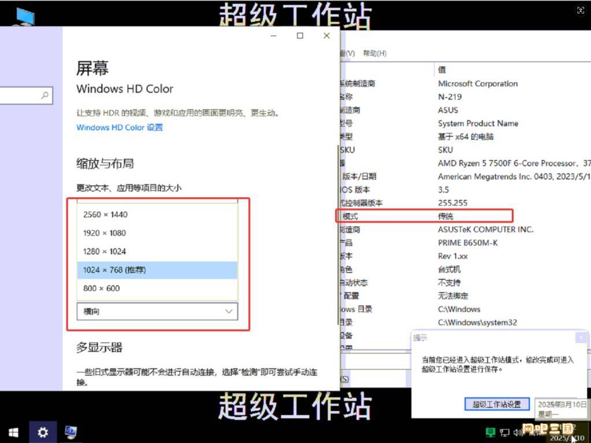Screen dimensions: 591x443
Task: Select 1024 × 768 (推荐) option
Action: [157, 270]
